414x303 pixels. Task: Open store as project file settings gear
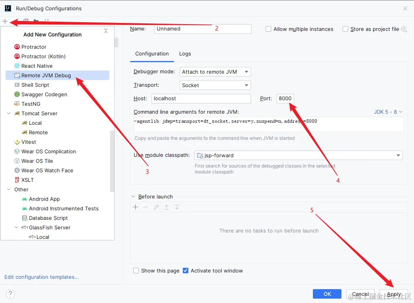coord(404,29)
